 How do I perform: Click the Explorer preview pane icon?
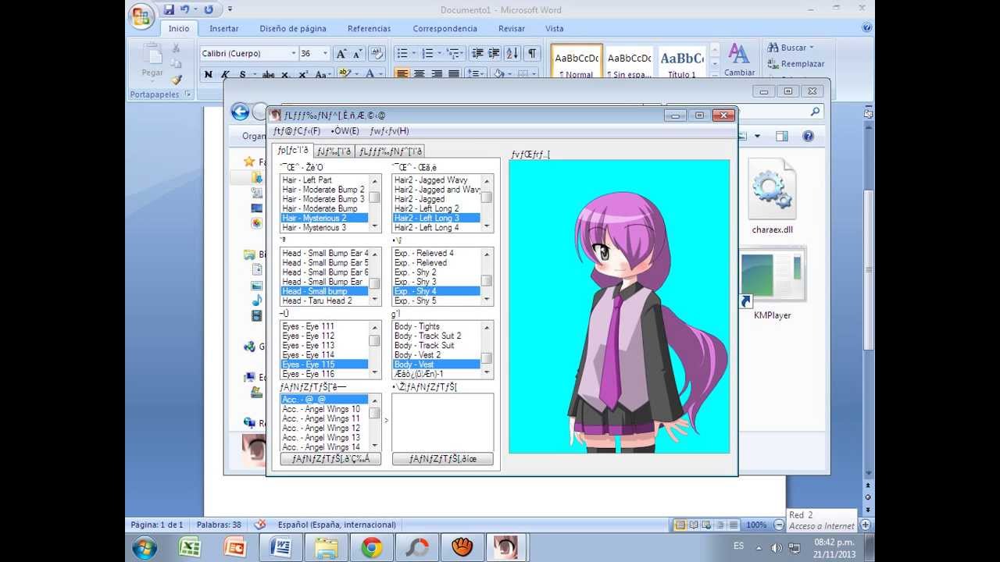tap(782, 136)
